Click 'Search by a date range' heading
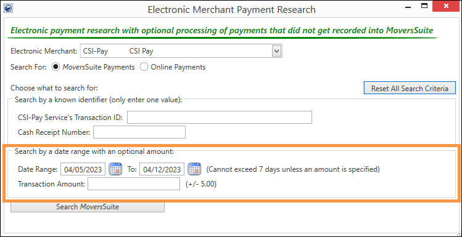The height and width of the screenshot is (237, 462). [x=94, y=151]
